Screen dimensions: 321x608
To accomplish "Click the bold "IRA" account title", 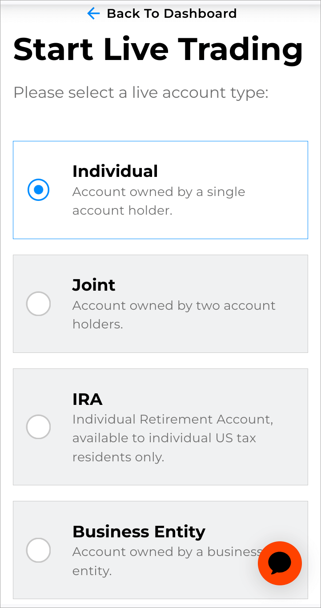I will (88, 400).
